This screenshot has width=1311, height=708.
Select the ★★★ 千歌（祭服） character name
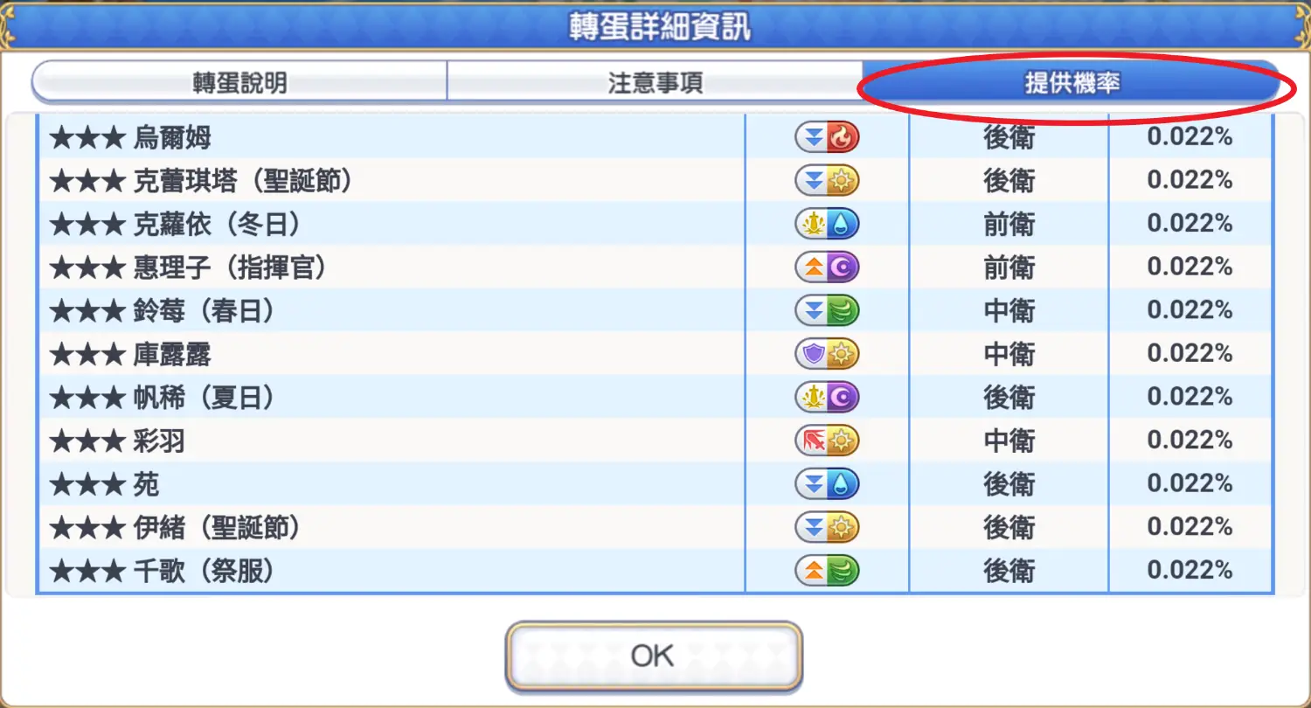point(163,571)
